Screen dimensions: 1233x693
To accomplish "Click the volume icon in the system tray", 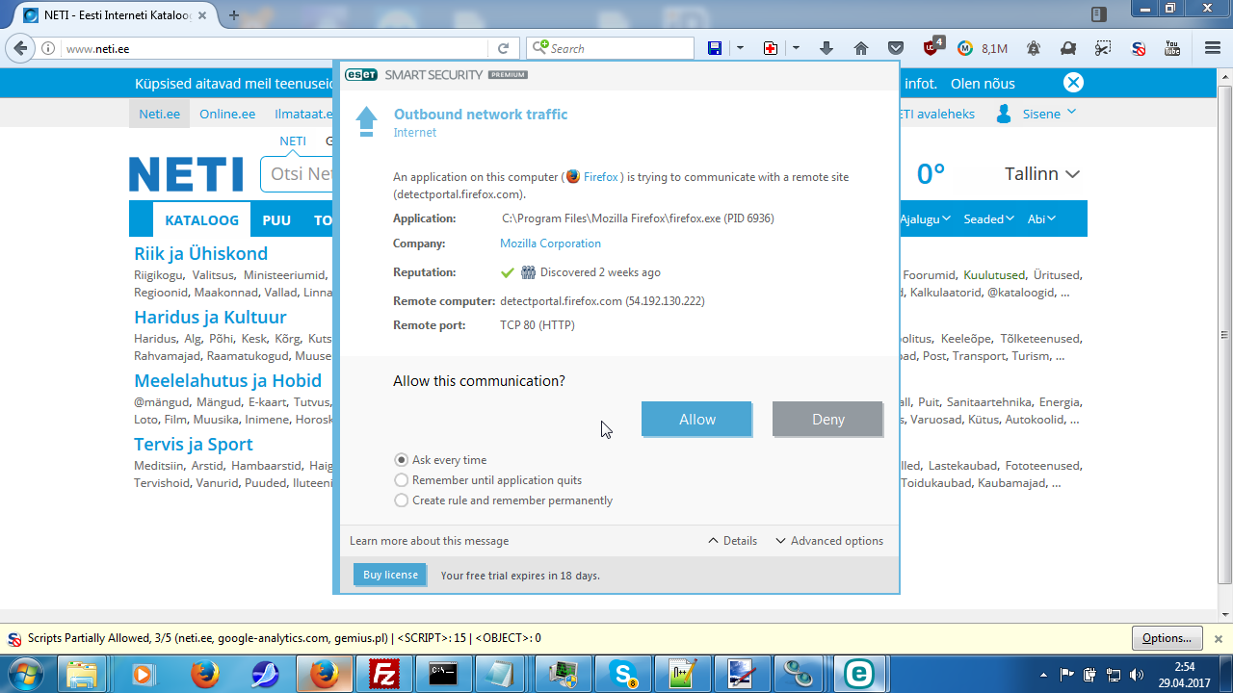I will point(1137,675).
